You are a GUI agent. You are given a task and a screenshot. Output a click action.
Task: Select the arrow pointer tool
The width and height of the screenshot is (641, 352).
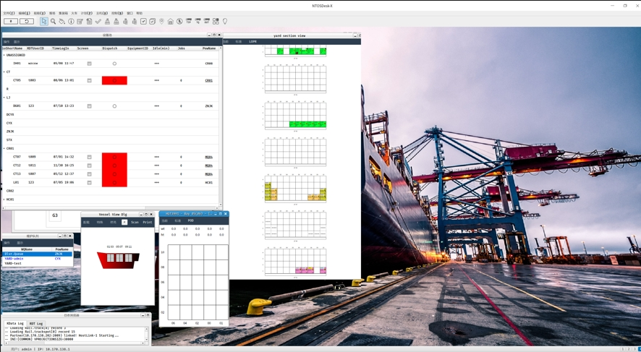tap(44, 22)
